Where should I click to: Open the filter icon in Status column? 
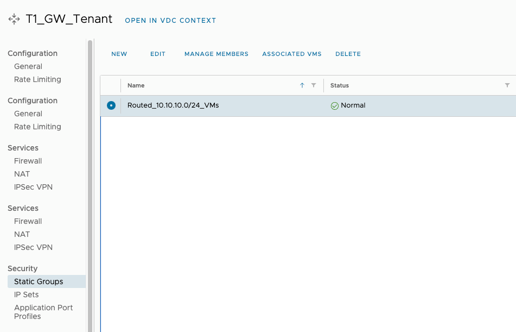tap(507, 85)
